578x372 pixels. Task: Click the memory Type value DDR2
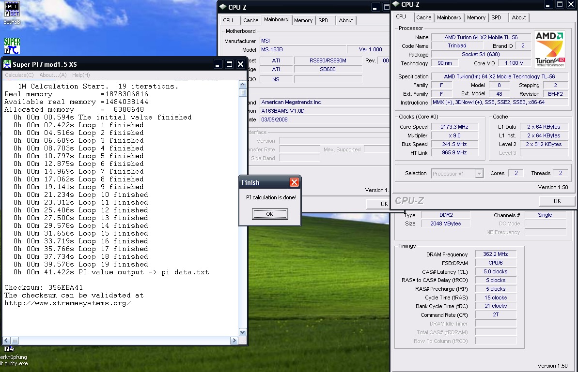click(x=446, y=215)
